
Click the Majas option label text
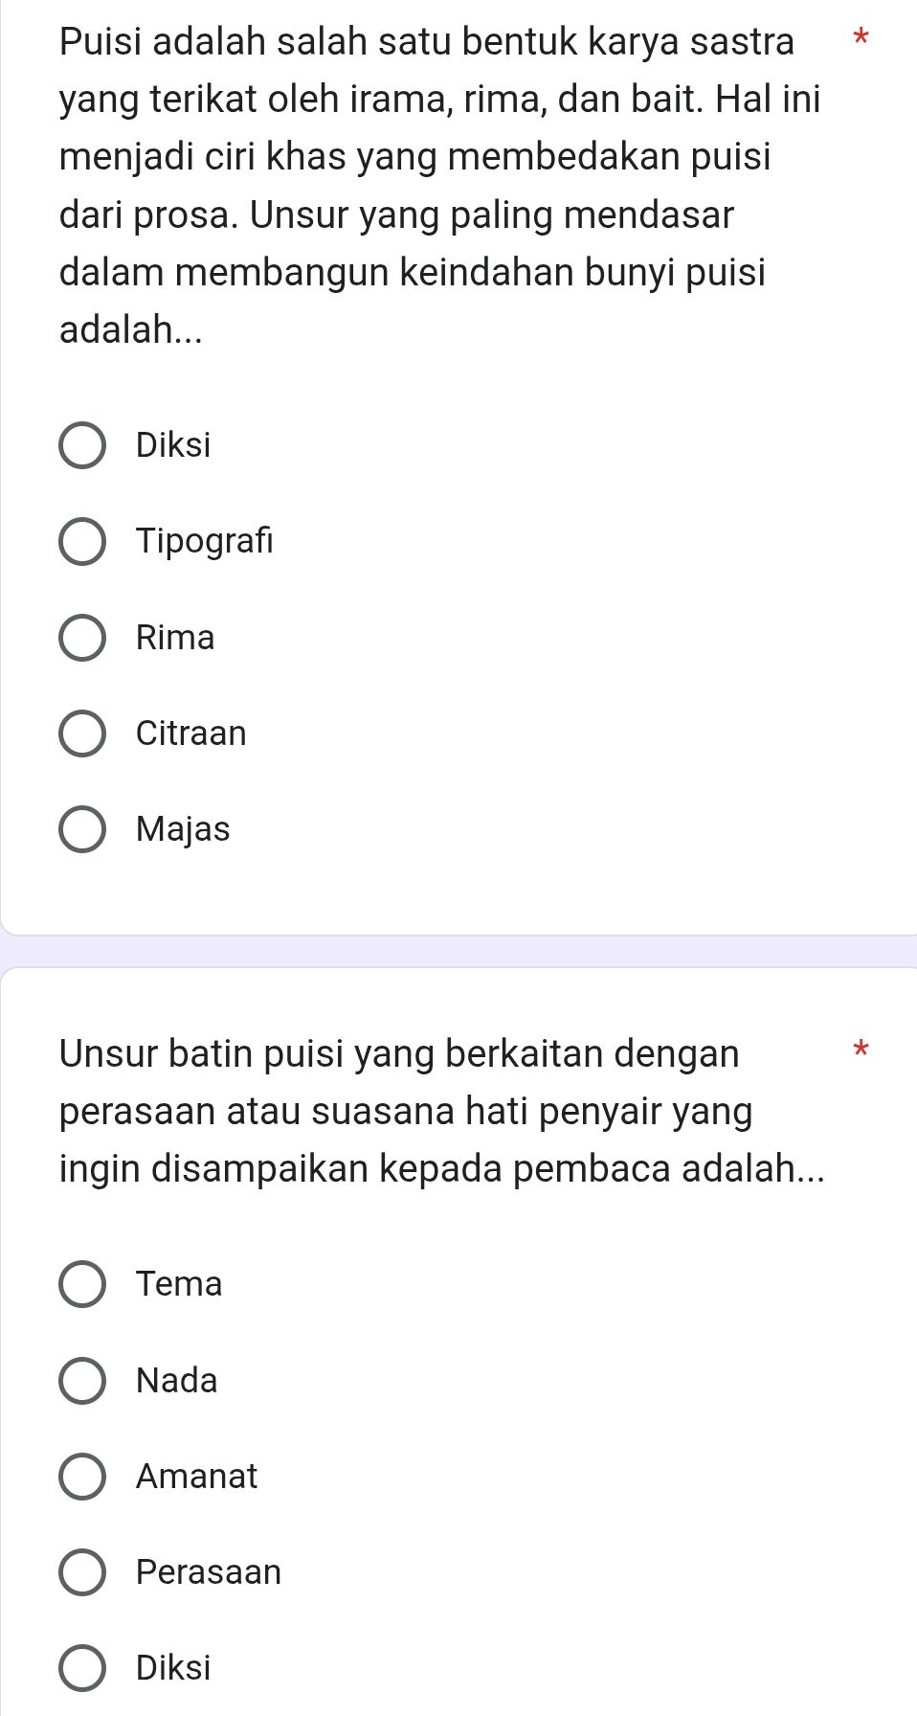(183, 828)
